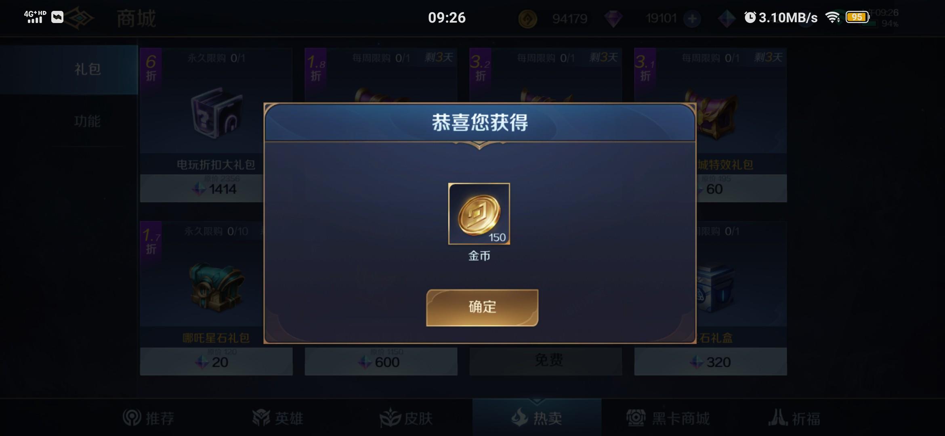
Task: Open the 英雄 bottom navigation tab
Action: coord(277,418)
